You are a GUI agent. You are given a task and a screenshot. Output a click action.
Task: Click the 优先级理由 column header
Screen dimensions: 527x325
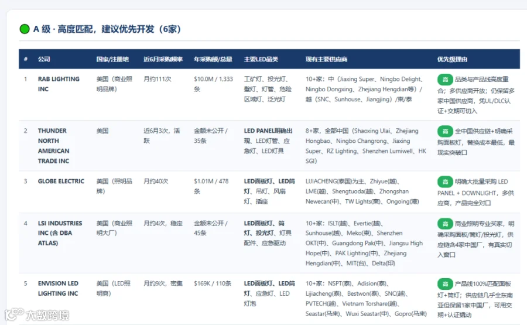[x=452, y=59]
